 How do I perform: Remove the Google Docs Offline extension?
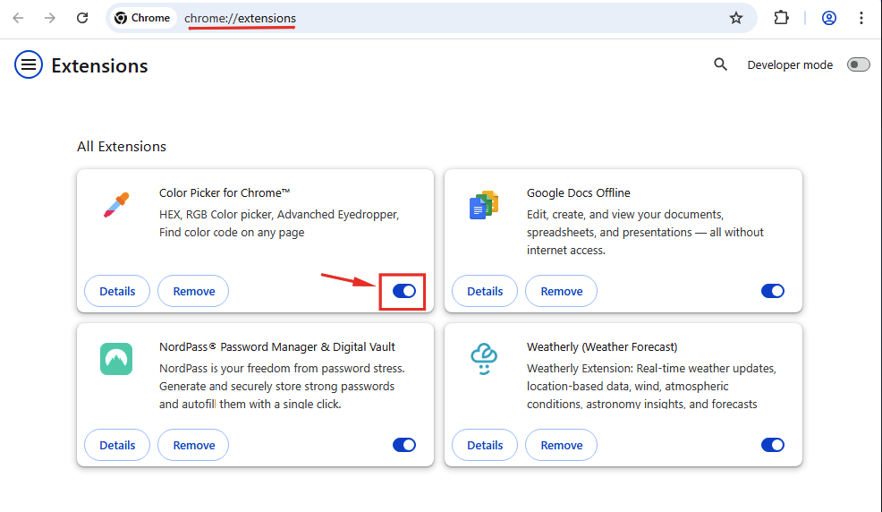click(562, 291)
